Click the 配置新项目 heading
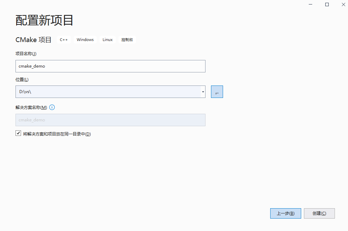348x231 pixels. pos(44,20)
